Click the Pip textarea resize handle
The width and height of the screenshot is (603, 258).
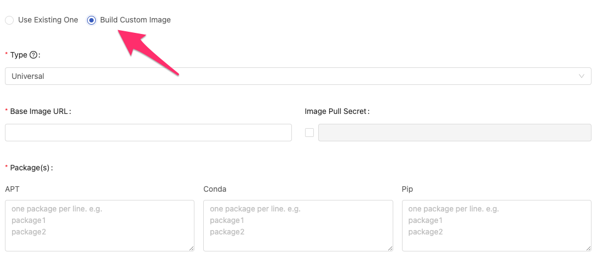589,249
